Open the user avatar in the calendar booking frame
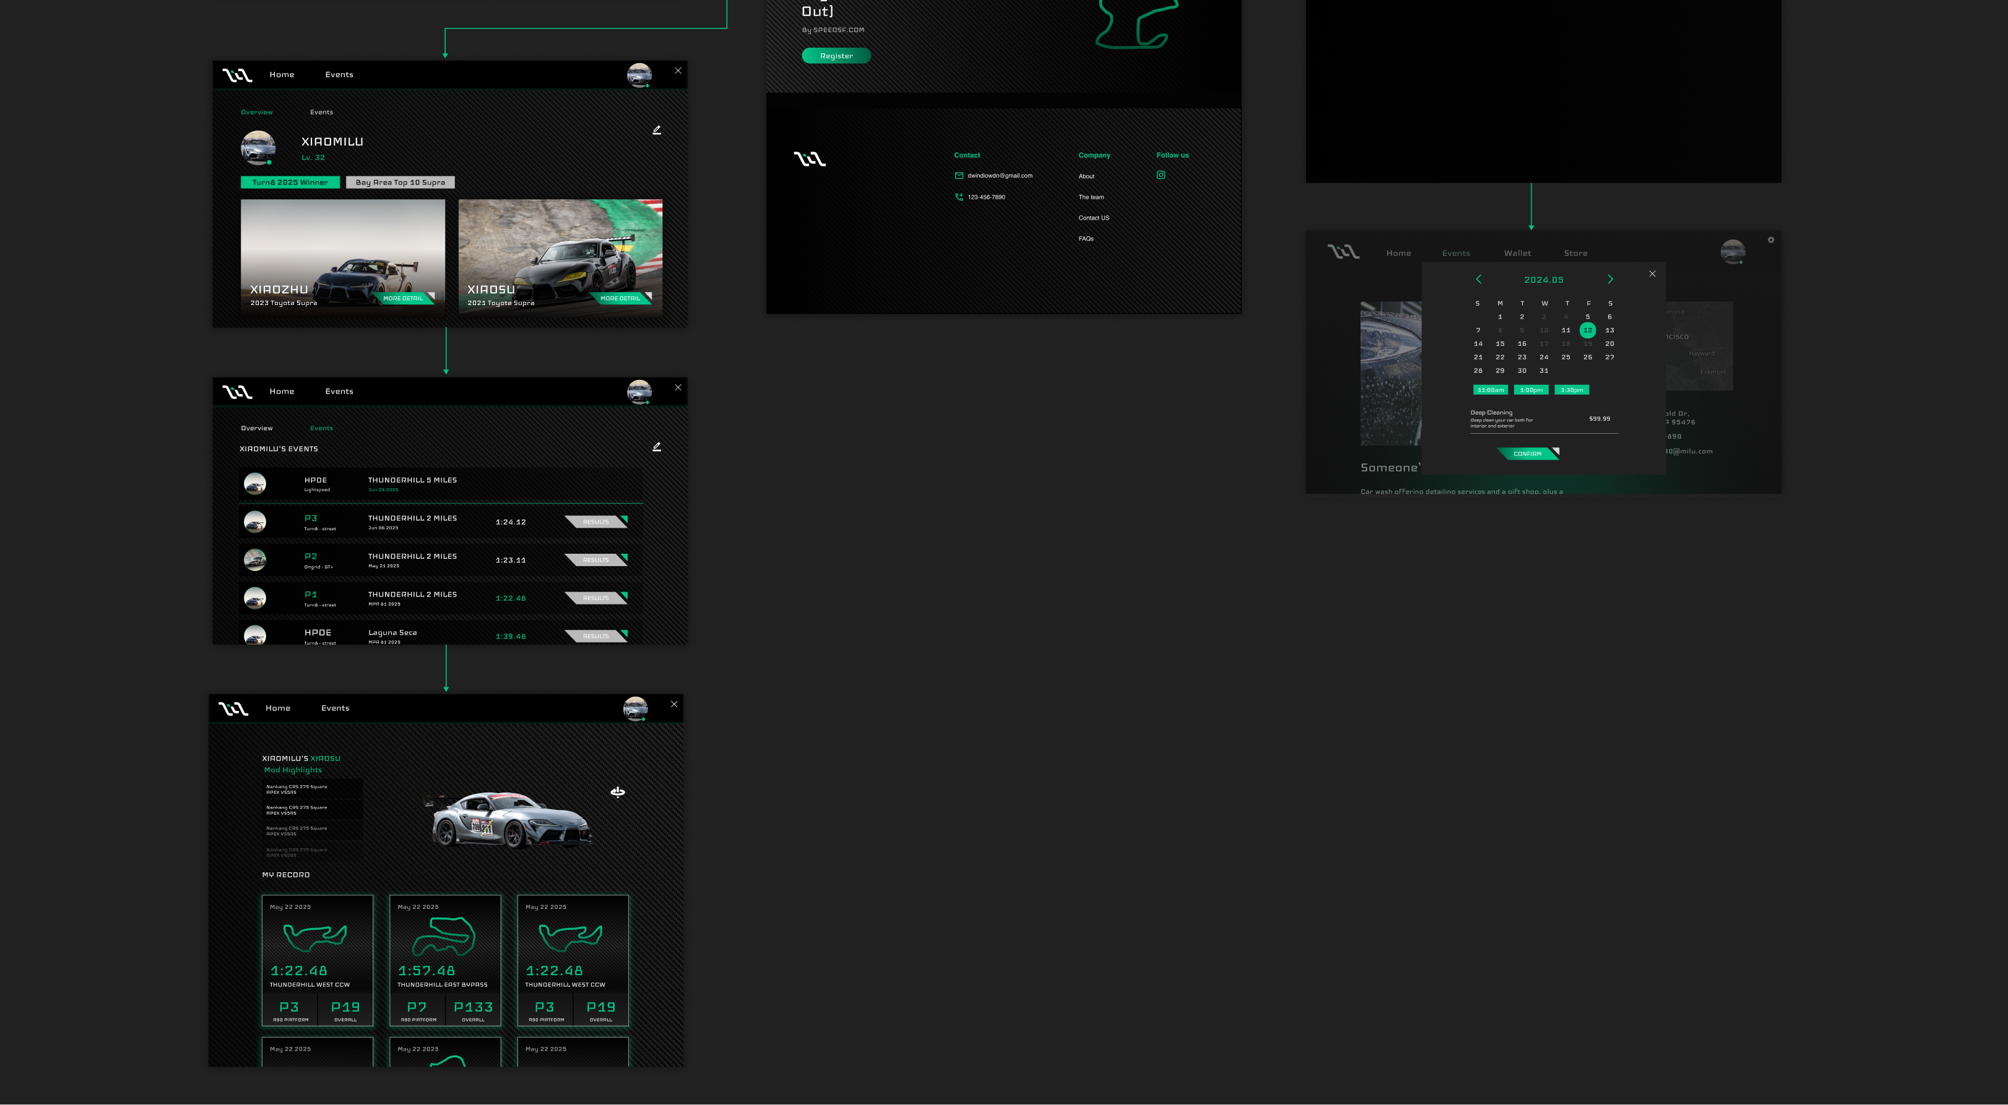Image resolution: width=2008 pixels, height=1105 pixels. (x=1733, y=252)
